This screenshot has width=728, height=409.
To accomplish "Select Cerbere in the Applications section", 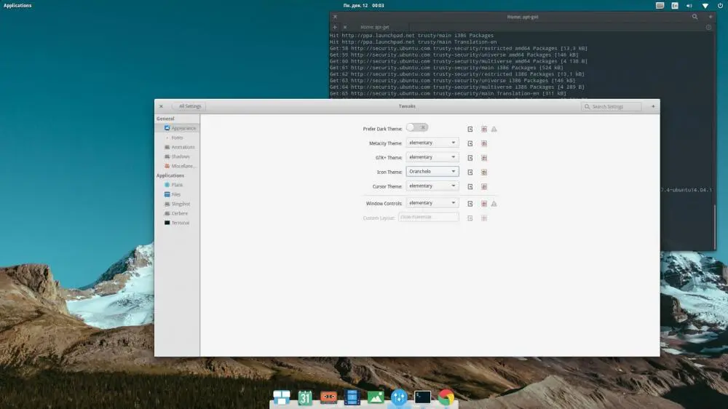I will click(178, 213).
